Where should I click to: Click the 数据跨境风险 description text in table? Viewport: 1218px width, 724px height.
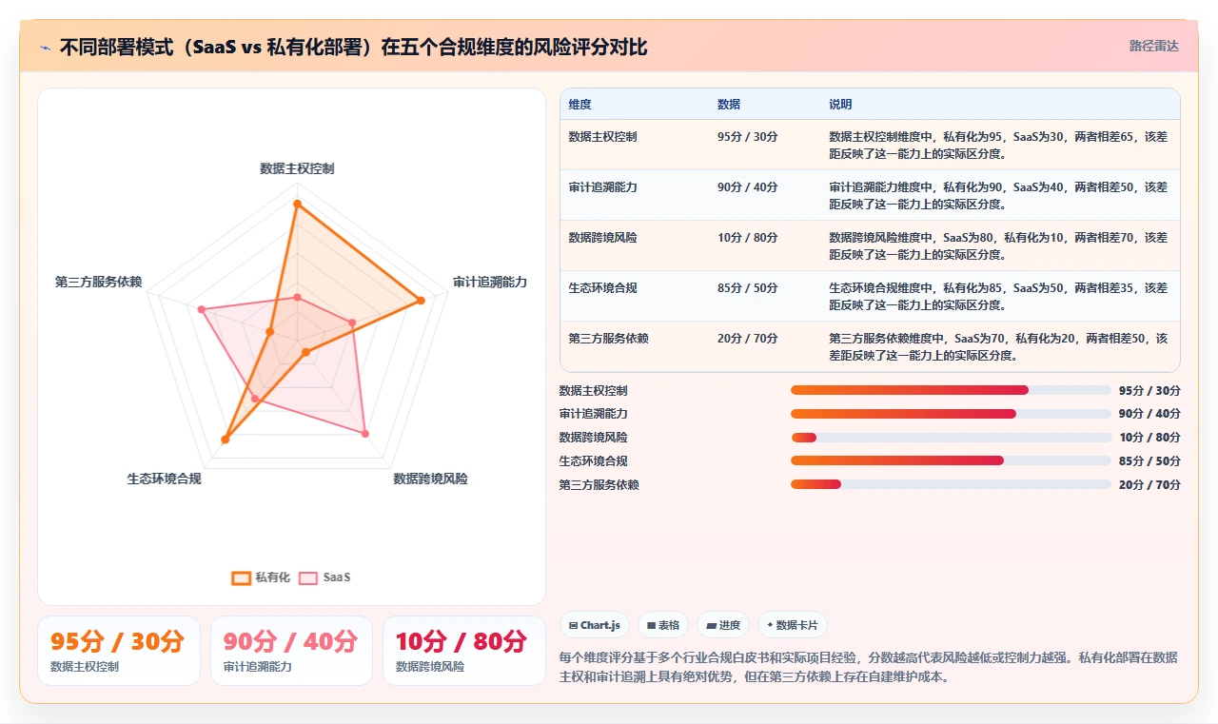[x=998, y=245]
